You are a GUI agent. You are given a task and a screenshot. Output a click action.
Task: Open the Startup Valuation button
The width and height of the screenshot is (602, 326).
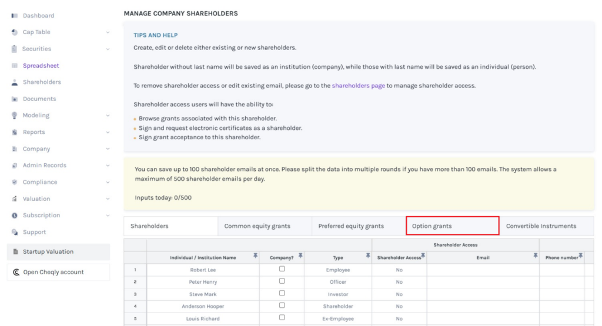point(58,252)
